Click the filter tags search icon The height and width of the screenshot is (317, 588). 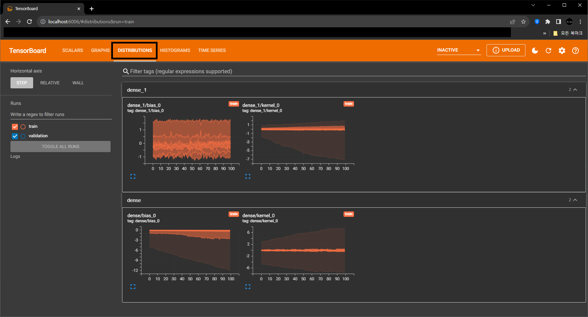click(x=126, y=71)
